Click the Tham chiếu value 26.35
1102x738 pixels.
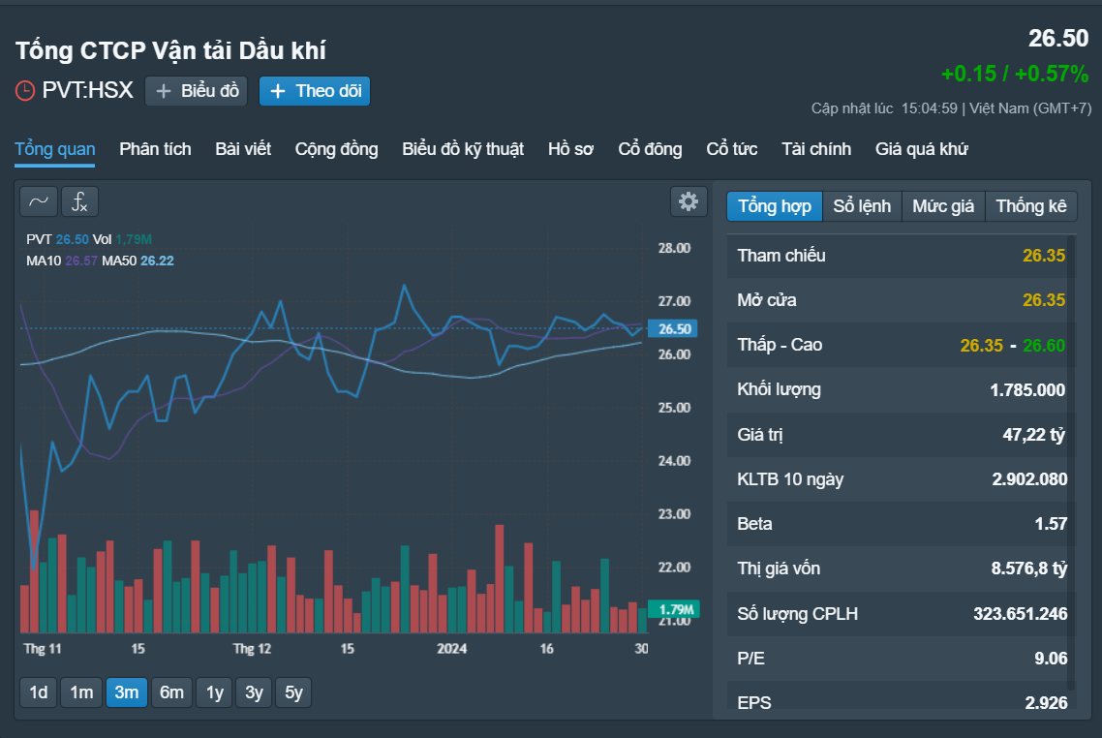coord(1044,255)
